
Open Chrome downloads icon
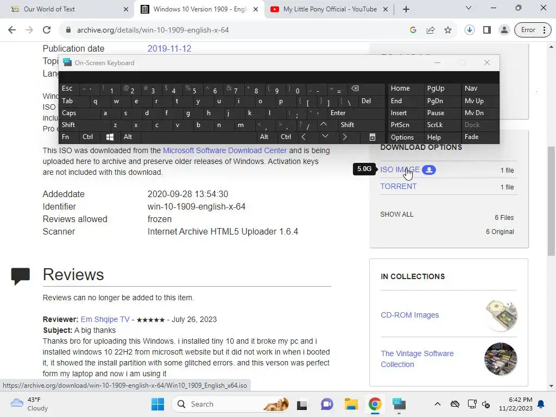[x=470, y=30]
